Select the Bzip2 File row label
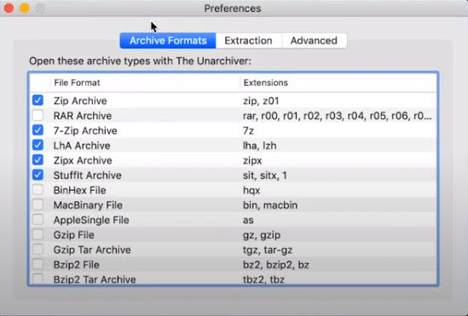468x316 pixels. (x=76, y=265)
